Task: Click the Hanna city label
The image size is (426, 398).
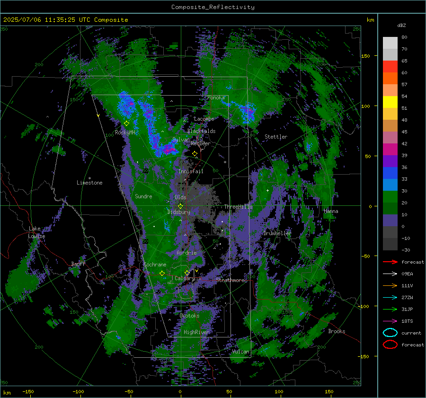Action: click(331, 211)
